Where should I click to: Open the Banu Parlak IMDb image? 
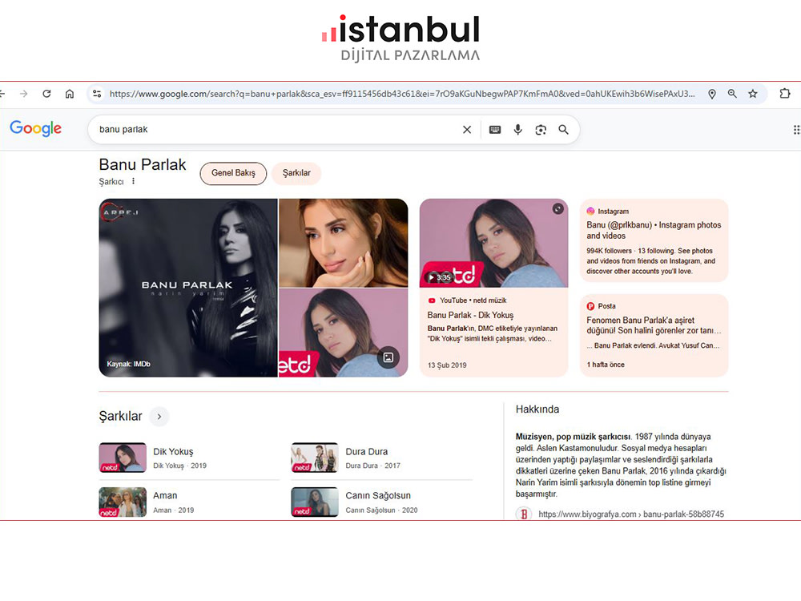(188, 288)
